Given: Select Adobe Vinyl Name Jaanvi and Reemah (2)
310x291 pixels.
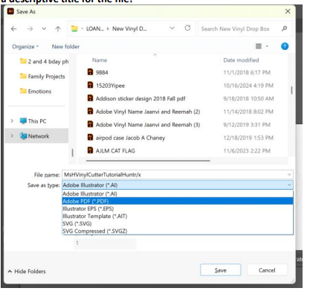Looking at the screenshot, I should 148,112.
